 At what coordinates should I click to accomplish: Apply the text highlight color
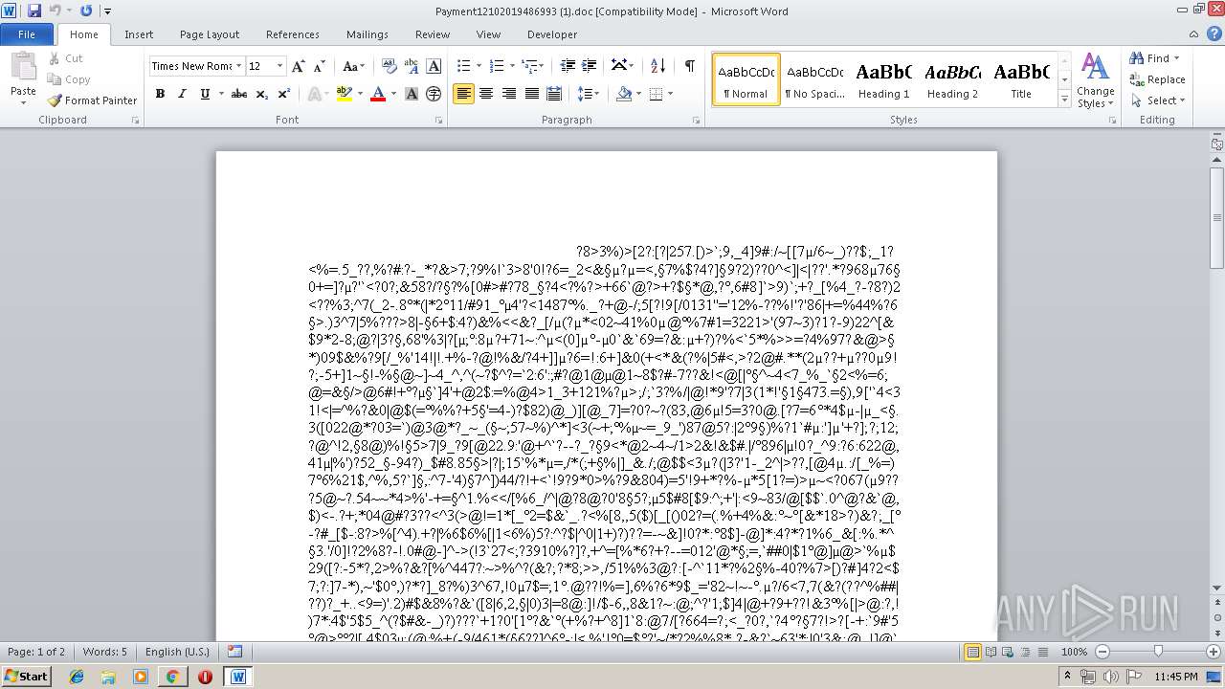(344, 94)
